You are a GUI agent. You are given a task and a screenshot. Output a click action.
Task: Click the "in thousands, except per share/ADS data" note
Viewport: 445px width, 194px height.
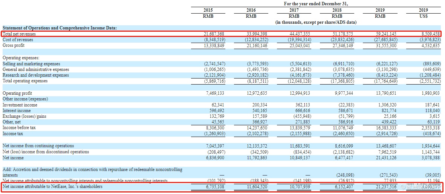coord(316,22)
